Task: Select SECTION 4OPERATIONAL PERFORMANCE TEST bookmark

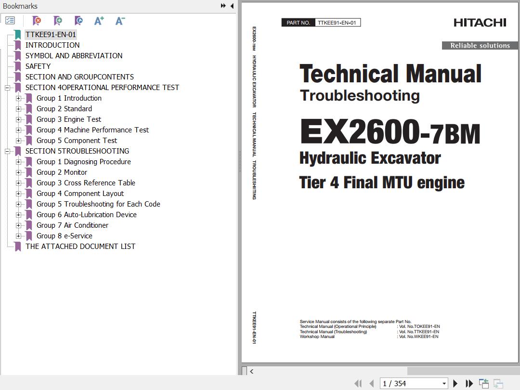Action: 102,88
